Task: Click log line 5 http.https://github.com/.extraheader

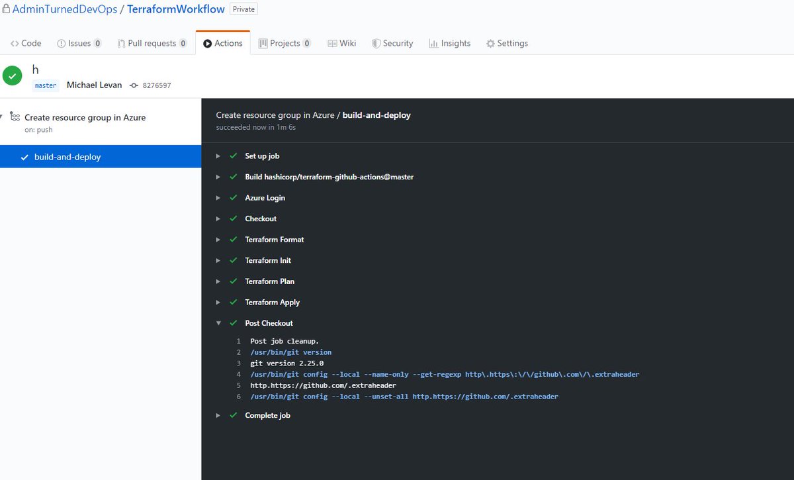Action: [323, 385]
